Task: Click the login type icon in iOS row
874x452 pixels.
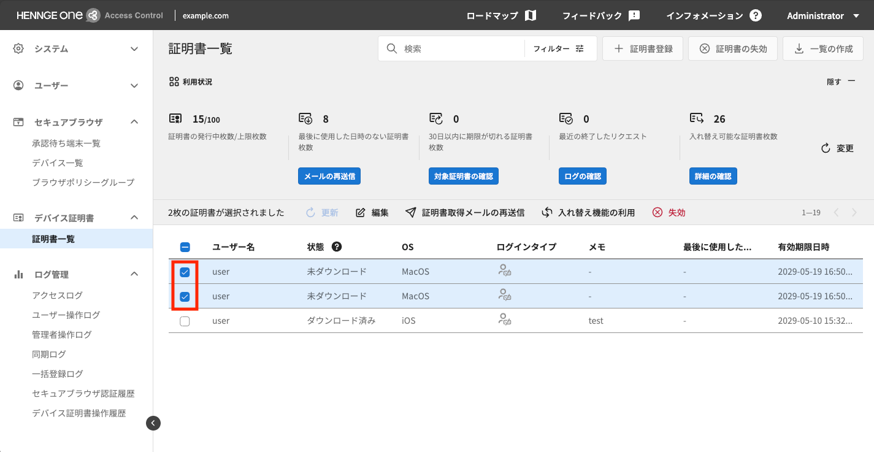Action: (505, 320)
